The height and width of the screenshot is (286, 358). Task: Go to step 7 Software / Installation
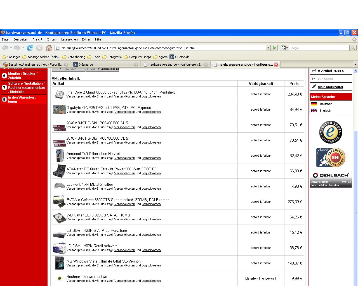pyautogui.click(x=24, y=88)
